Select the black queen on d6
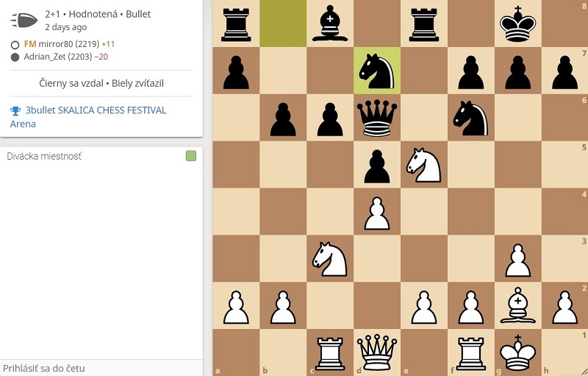Image resolution: width=588 pixels, height=376 pixels. (x=377, y=118)
